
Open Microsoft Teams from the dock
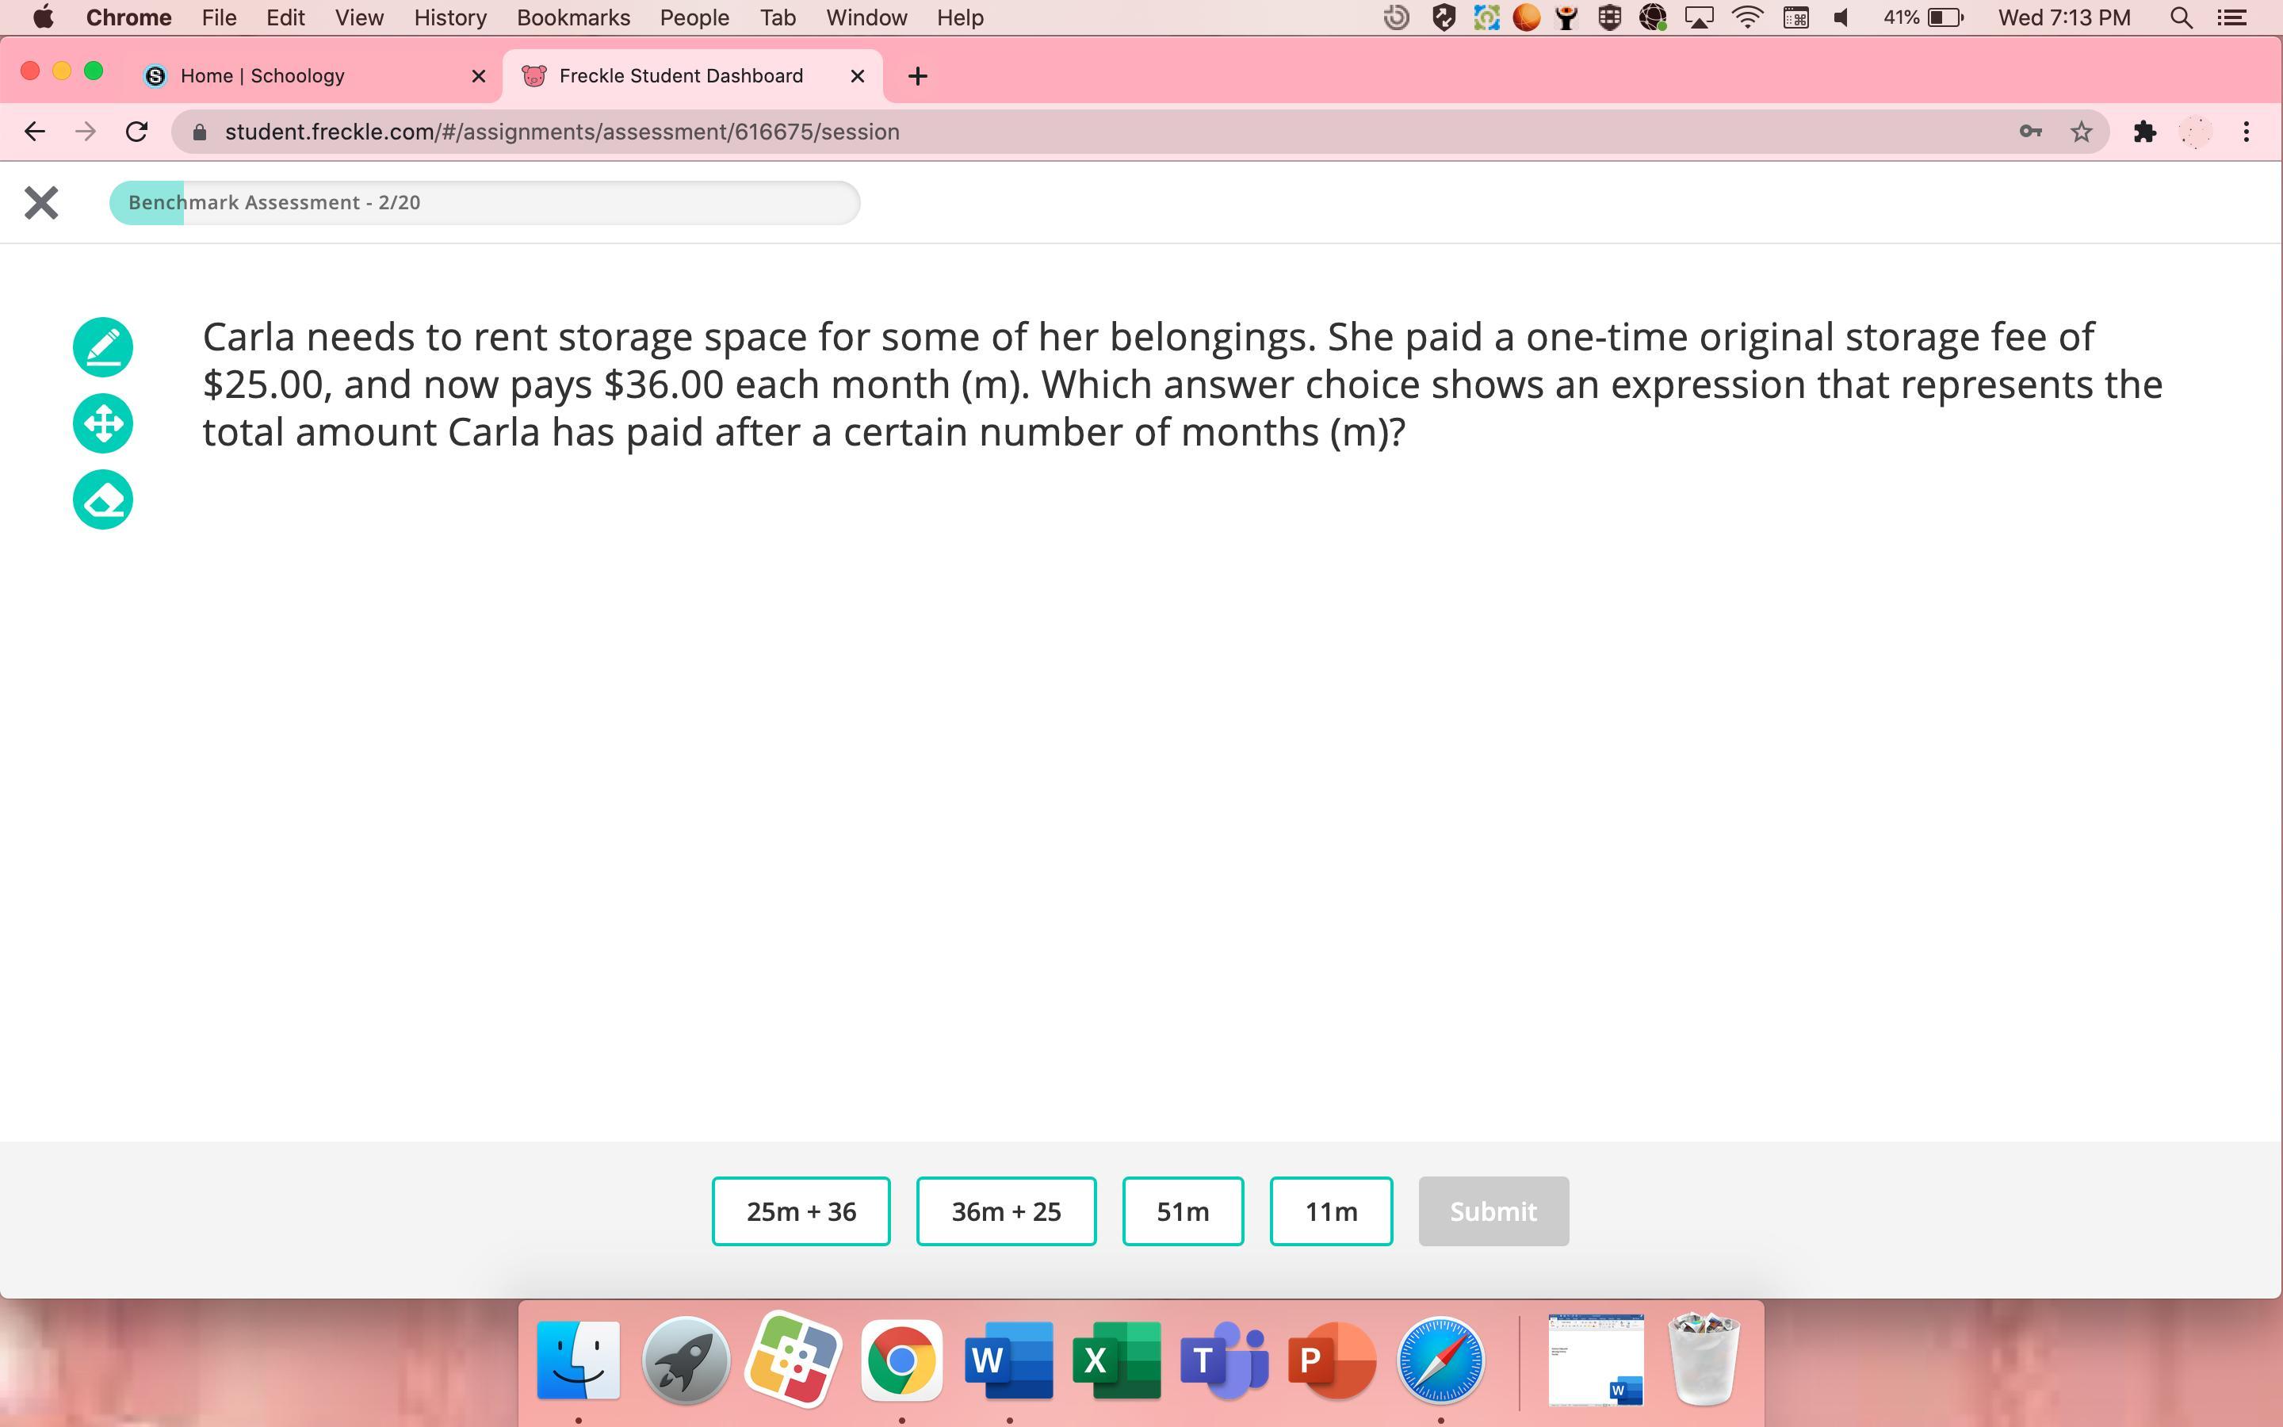(1224, 1360)
